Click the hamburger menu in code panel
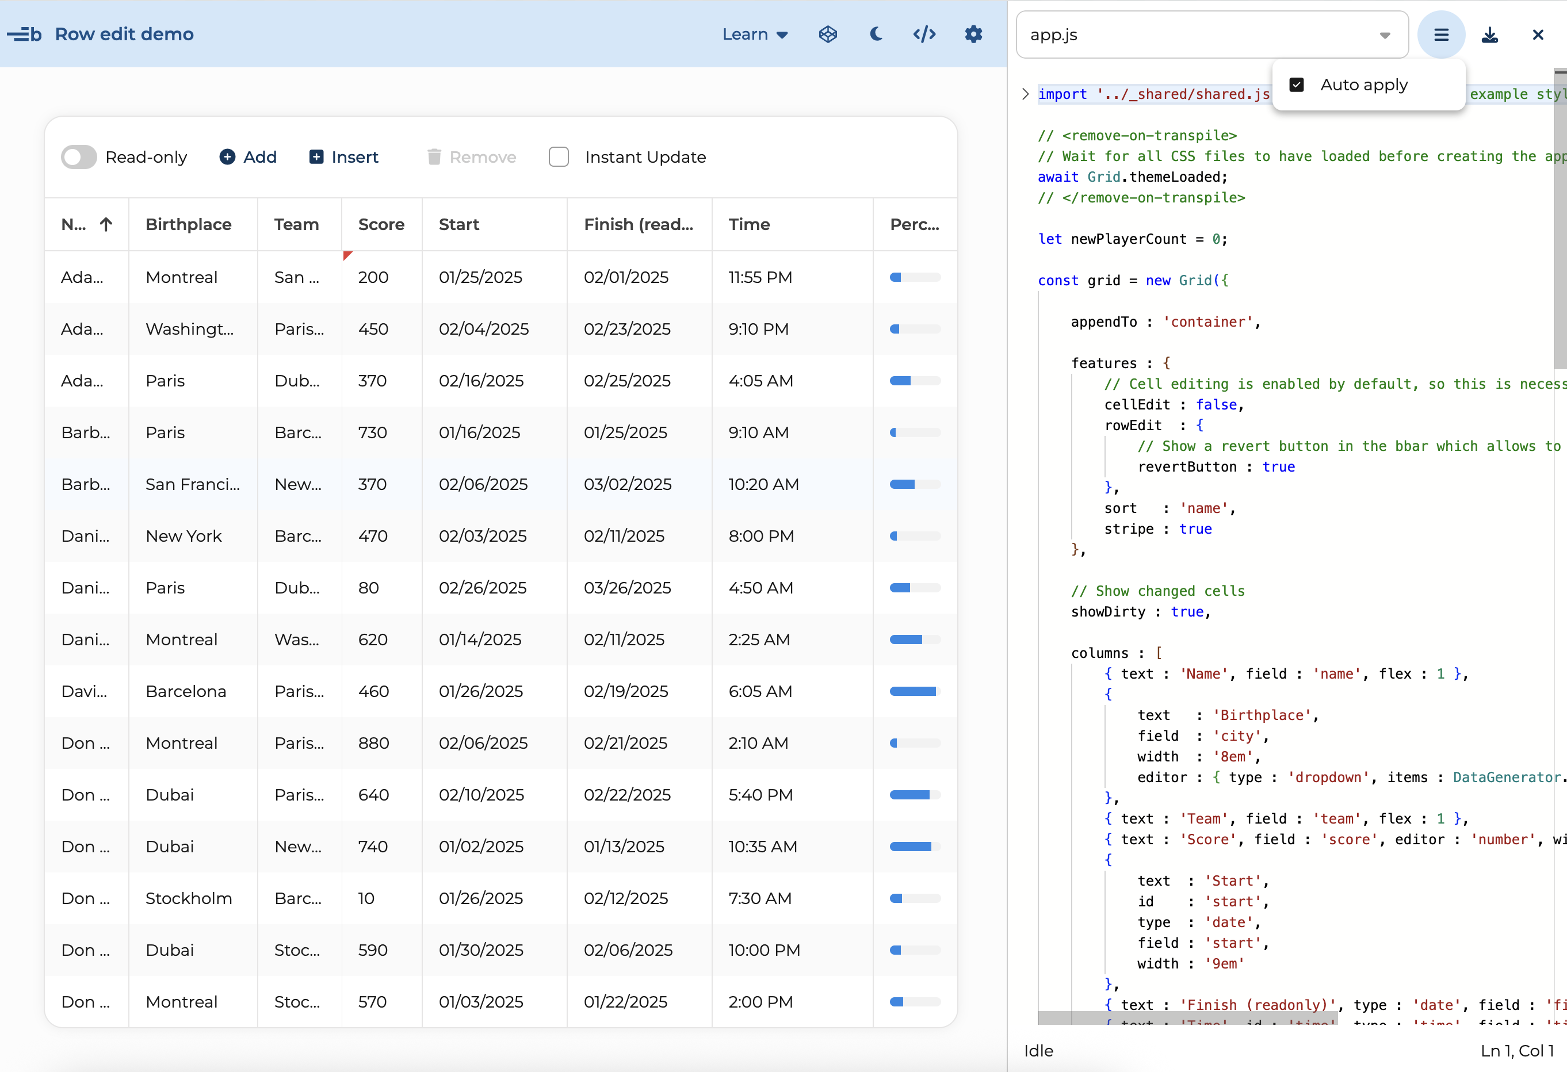The width and height of the screenshot is (1567, 1072). pos(1440,35)
